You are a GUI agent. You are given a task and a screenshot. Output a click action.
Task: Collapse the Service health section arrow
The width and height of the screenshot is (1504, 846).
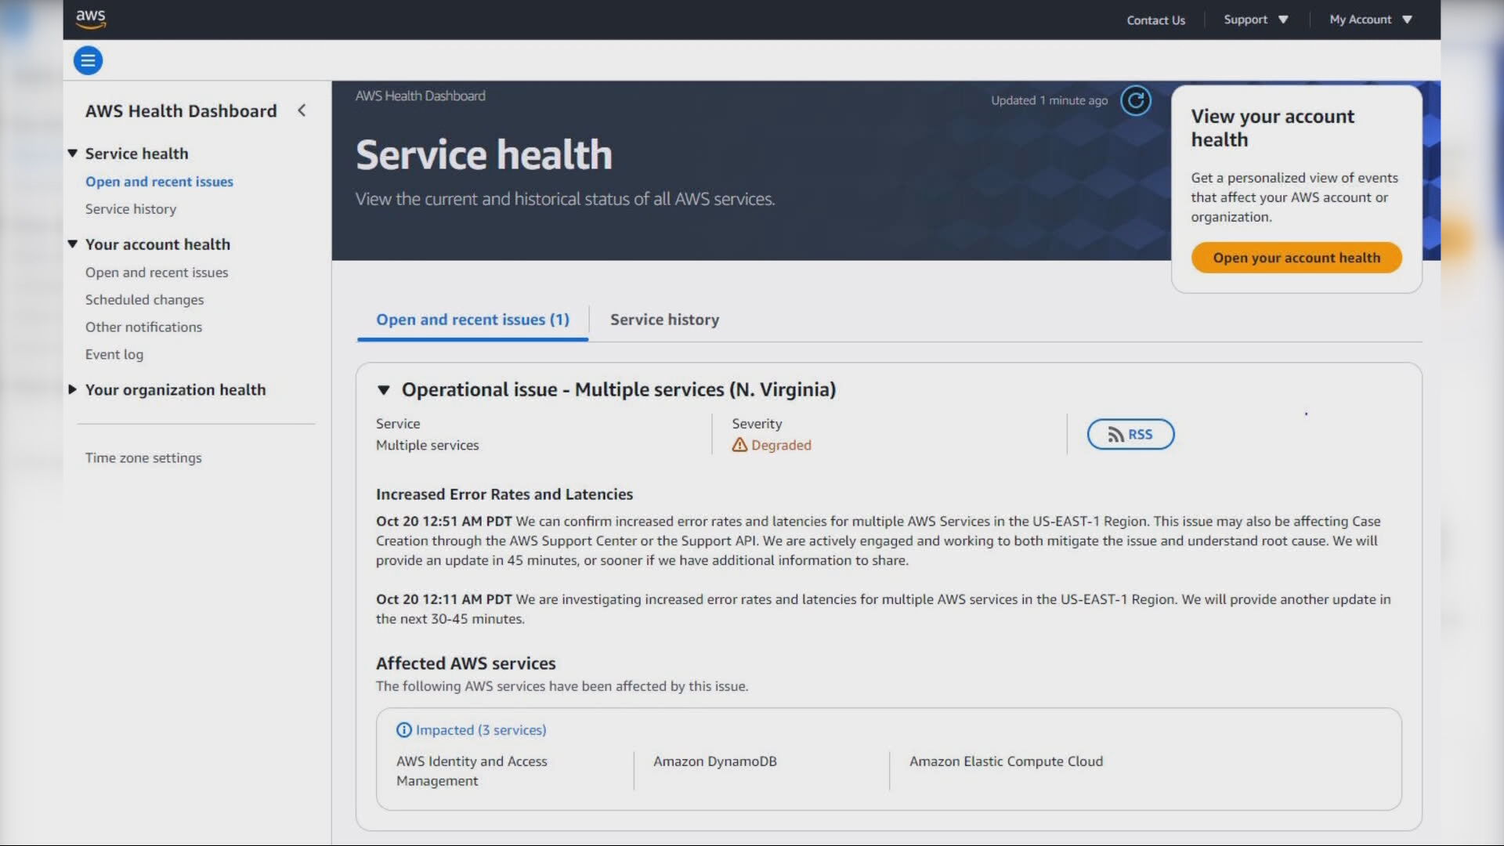[x=73, y=154]
